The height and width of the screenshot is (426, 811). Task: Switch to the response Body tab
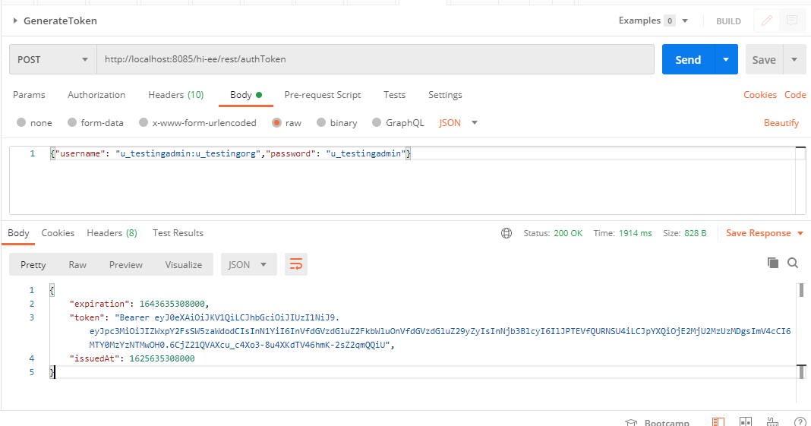pyautogui.click(x=18, y=233)
